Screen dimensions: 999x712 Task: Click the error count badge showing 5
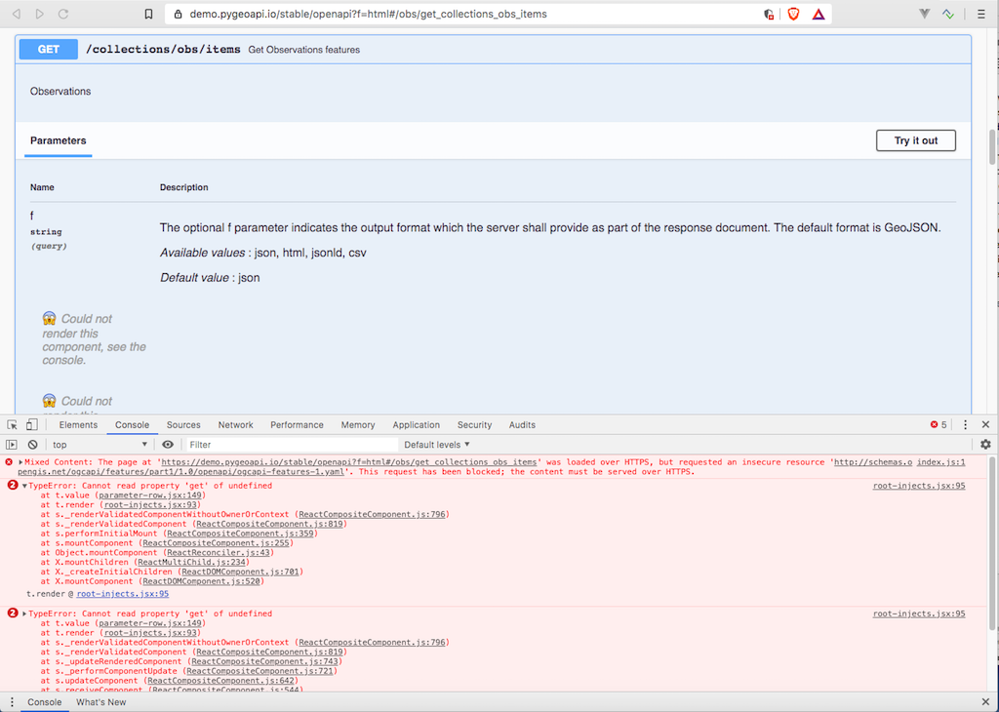point(939,425)
